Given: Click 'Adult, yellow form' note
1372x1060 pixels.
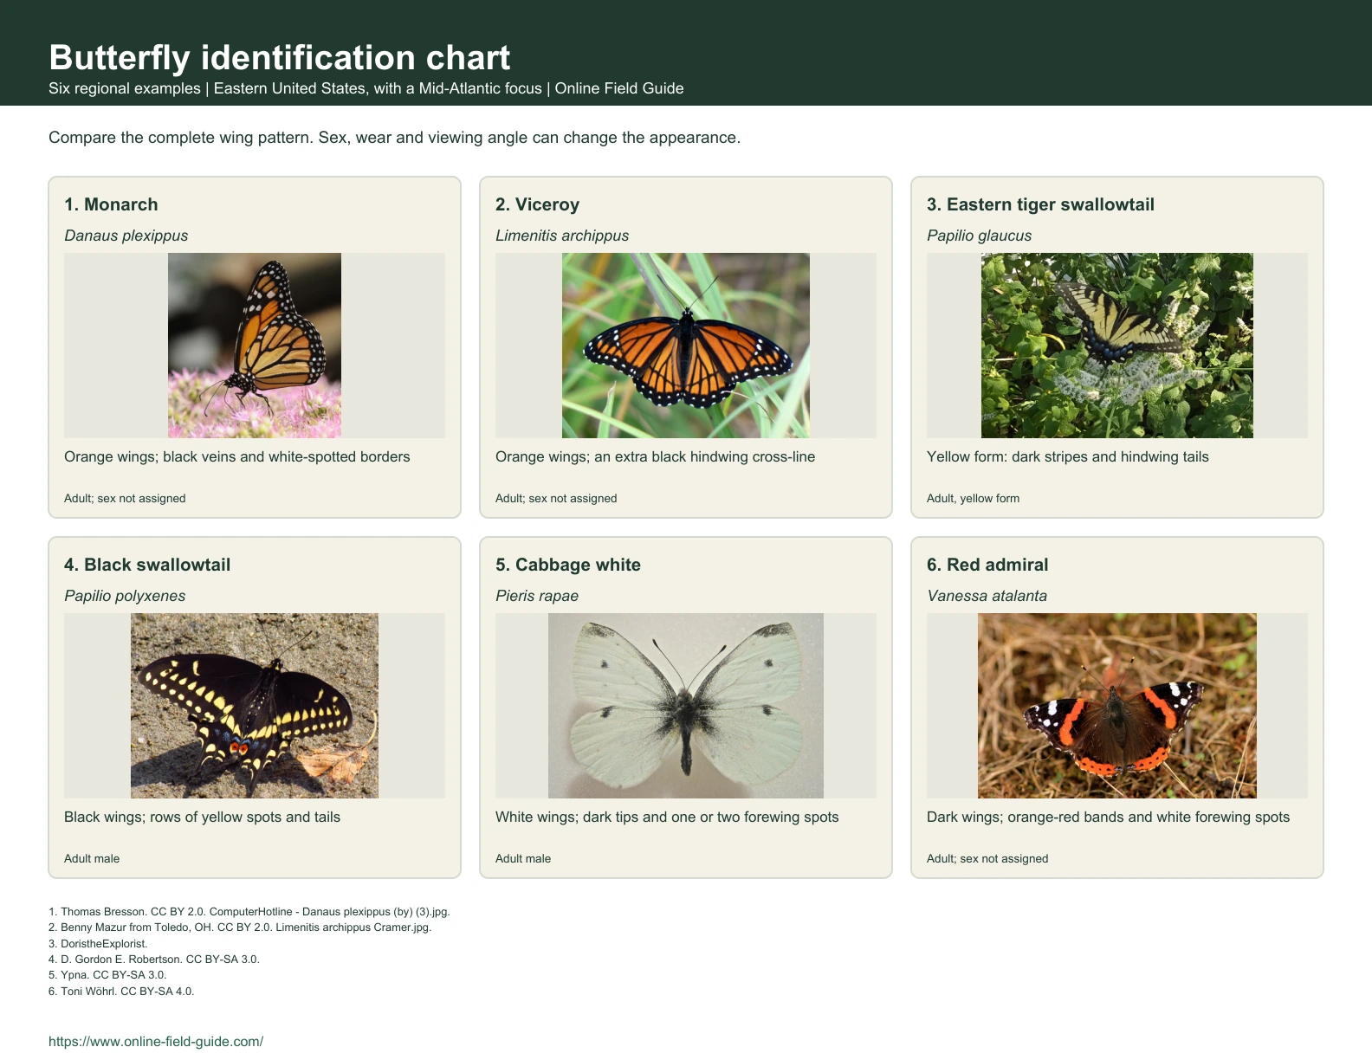Looking at the screenshot, I should pyautogui.click(x=973, y=498).
